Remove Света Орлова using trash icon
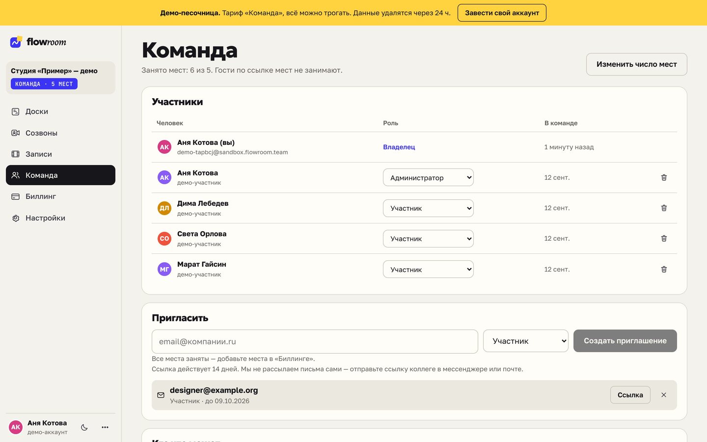The width and height of the screenshot is (707, 442). coord(664,238)
